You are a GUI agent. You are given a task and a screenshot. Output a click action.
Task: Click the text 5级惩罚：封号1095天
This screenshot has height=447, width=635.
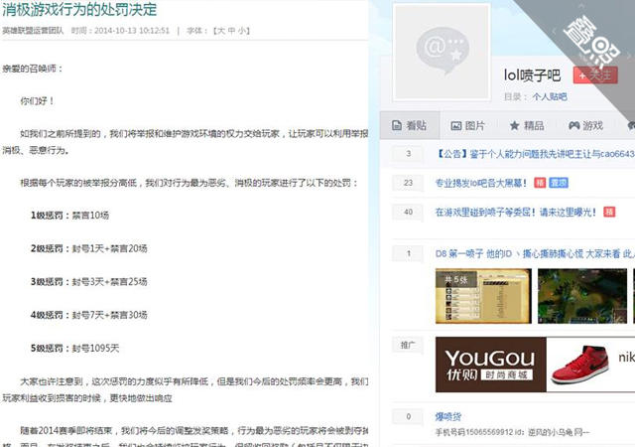[75, 349]
